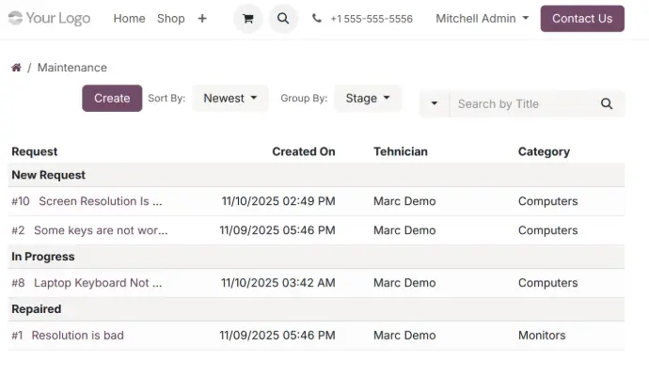
Task: Click the Contact Us button
Action: click(581, 19)
